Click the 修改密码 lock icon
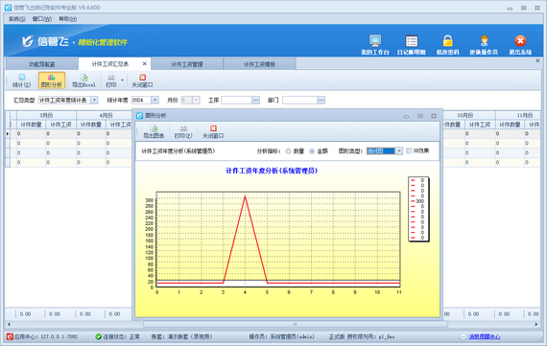This screenshot has height=346, width=547. coord(447,41)
